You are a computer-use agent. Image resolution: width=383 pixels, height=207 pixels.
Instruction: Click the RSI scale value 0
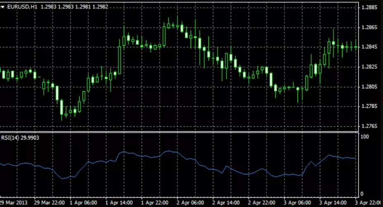coord(362,194)
